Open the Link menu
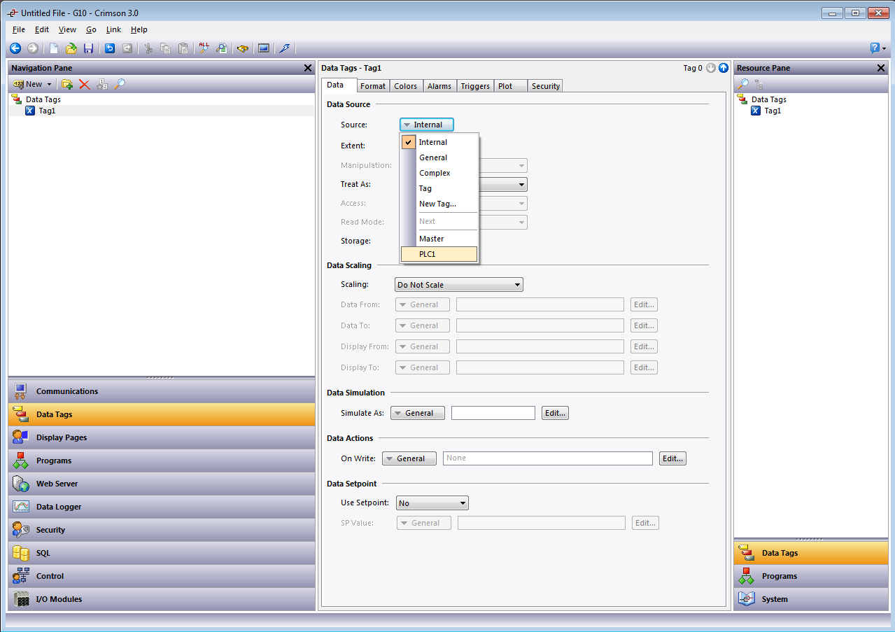Screen dimensions: 895x632 click(113, 29)
